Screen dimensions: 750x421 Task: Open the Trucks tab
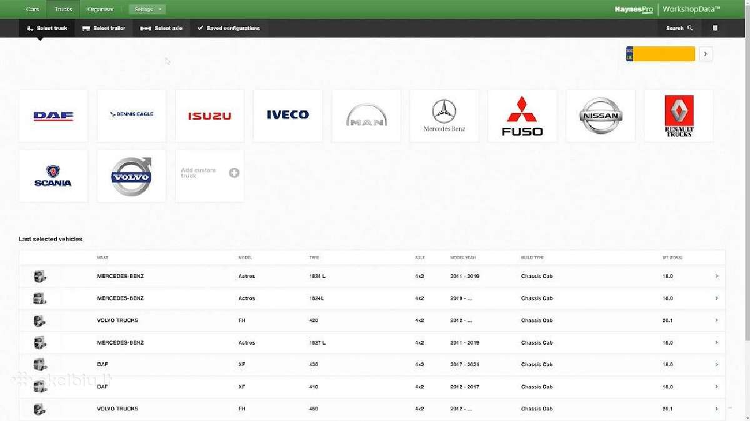click(x=63, y=9)
